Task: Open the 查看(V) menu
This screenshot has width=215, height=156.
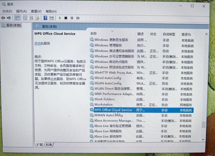Action: 36,11
